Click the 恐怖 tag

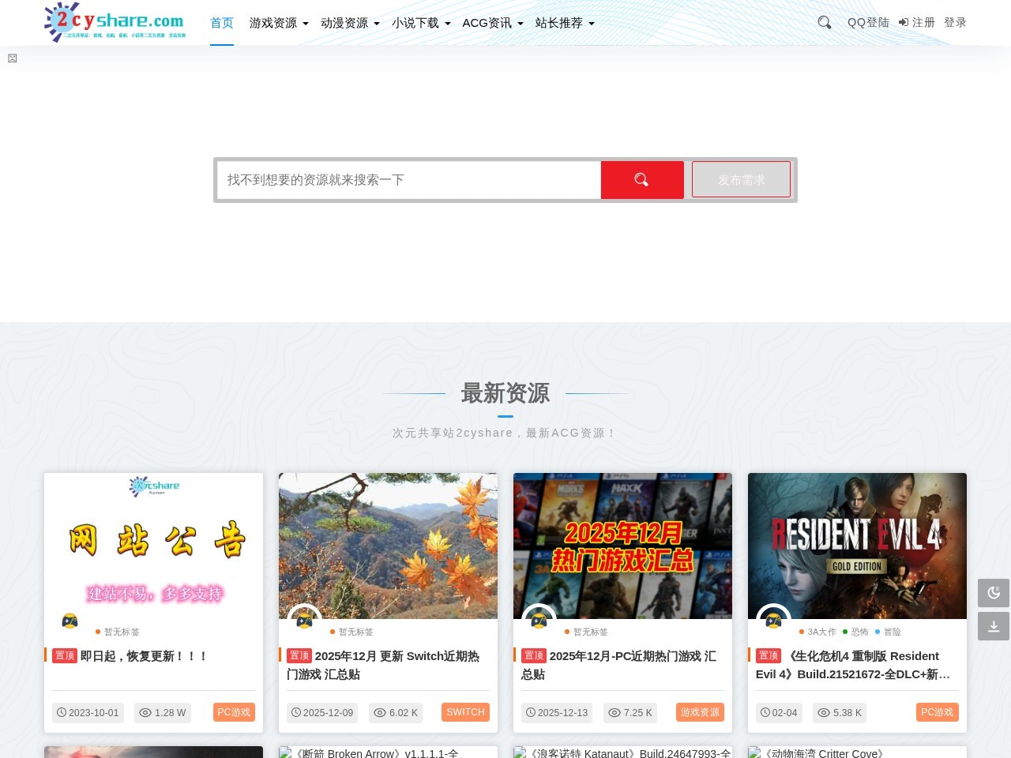click(x=855, y=632)
